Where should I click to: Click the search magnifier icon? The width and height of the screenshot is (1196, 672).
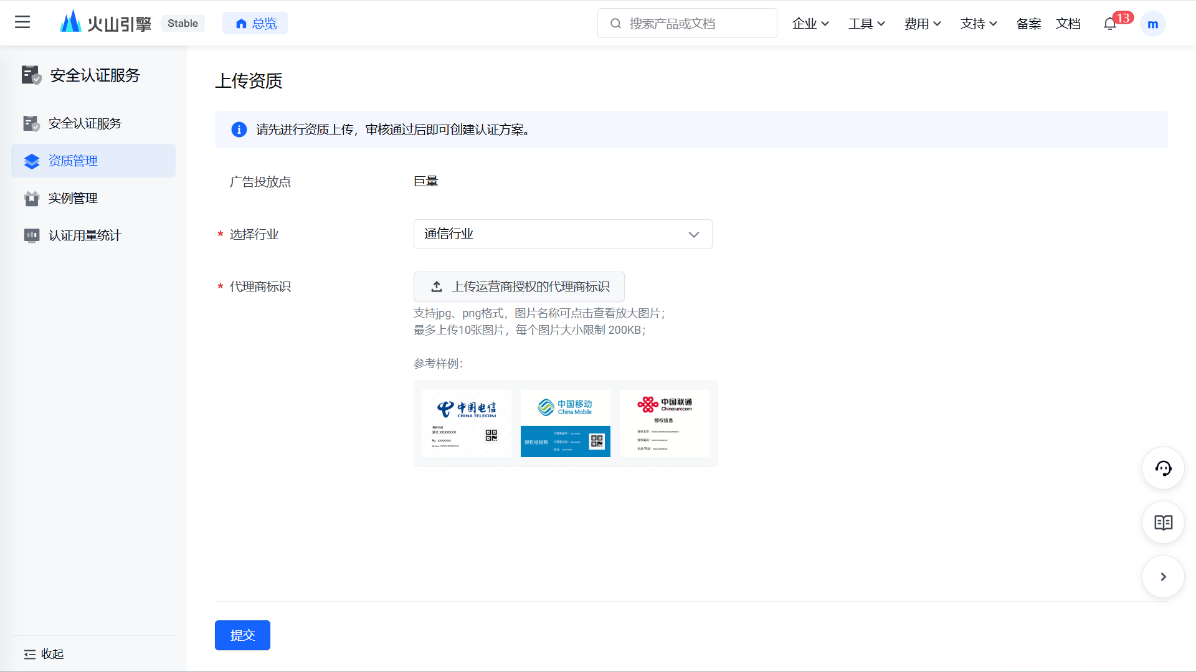coord(615,23)
